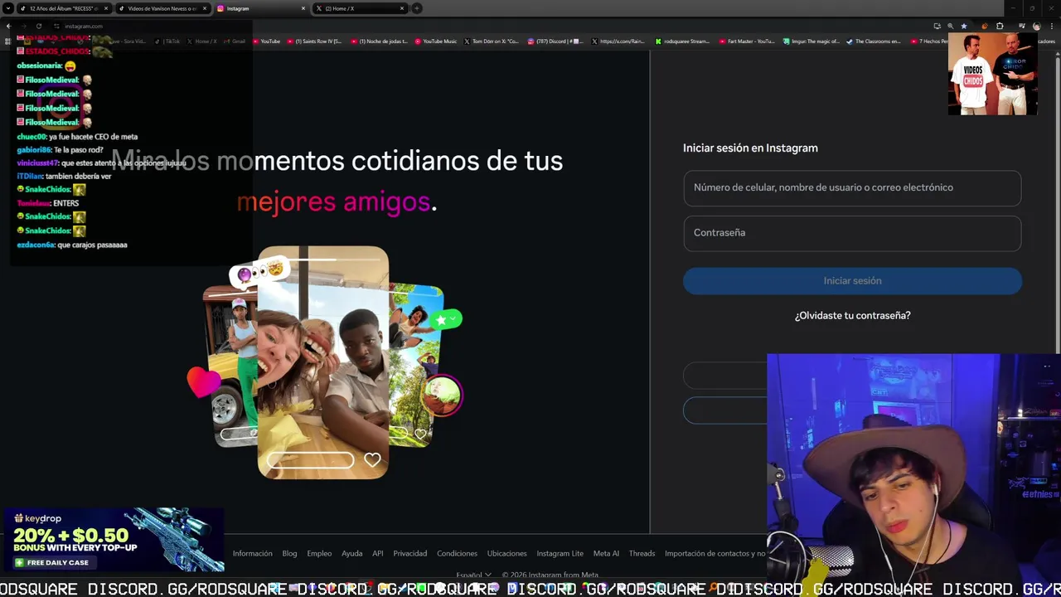This screenshot has height=597, width=1061.
Task: Open the '(787) Discord' bookmark
Action: (555, 41)
